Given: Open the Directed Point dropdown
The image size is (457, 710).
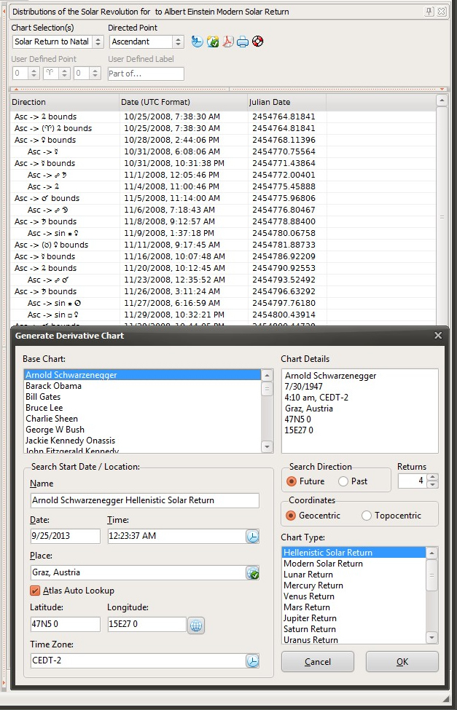Looking at the screenshot, I should tap(178, 42).
